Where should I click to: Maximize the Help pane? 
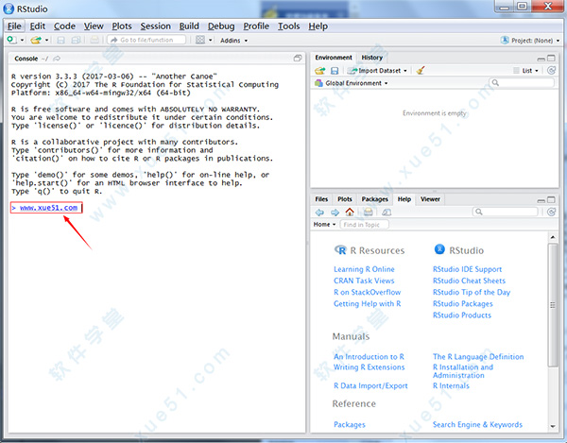(x=551, y=199)
